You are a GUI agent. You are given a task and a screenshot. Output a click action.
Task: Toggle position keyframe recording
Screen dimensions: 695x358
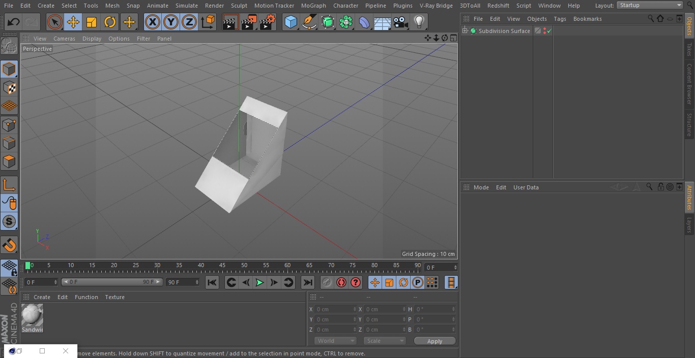pos(374,282)
